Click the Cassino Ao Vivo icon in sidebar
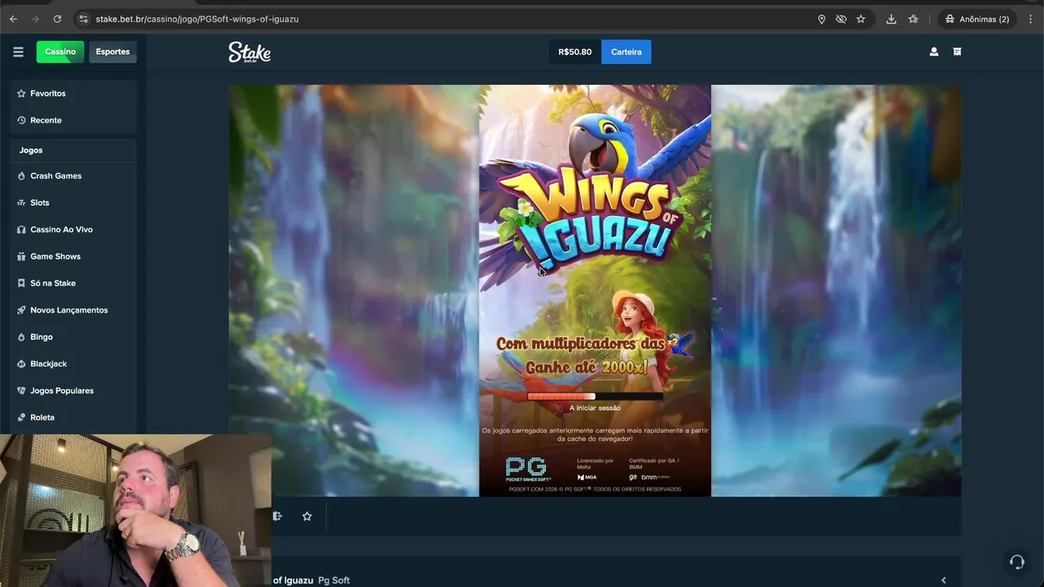This screenshot has height=587, width=1044. (22, 230)
